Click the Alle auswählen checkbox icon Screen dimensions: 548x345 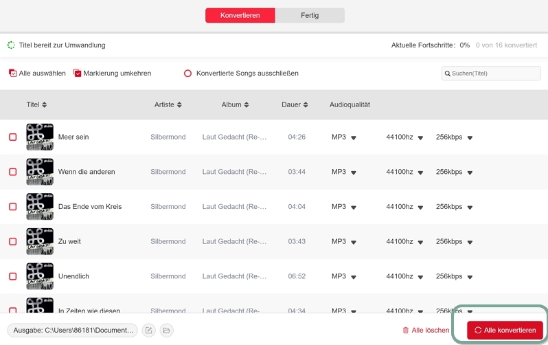(x=12, y=73)
